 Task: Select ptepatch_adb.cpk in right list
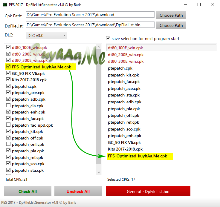[x=161, y=102]
